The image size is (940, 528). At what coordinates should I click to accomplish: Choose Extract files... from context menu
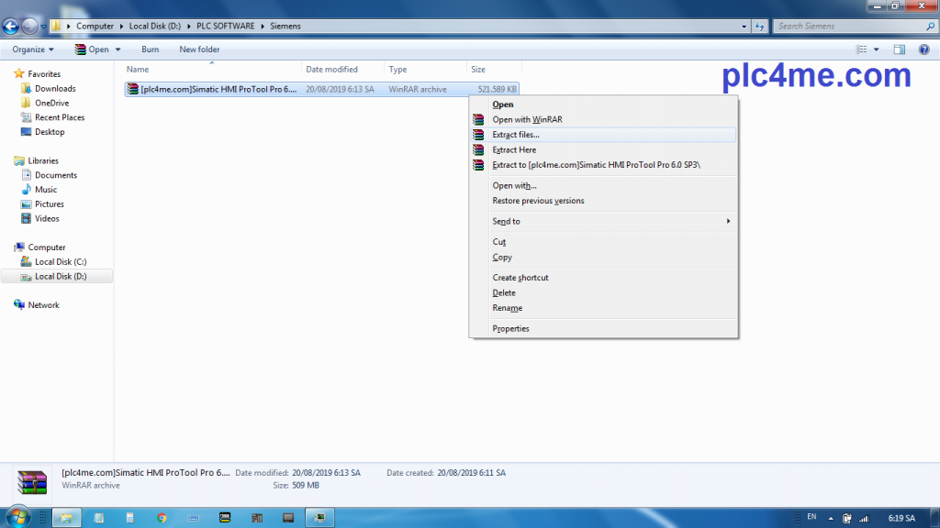(516, 135)
